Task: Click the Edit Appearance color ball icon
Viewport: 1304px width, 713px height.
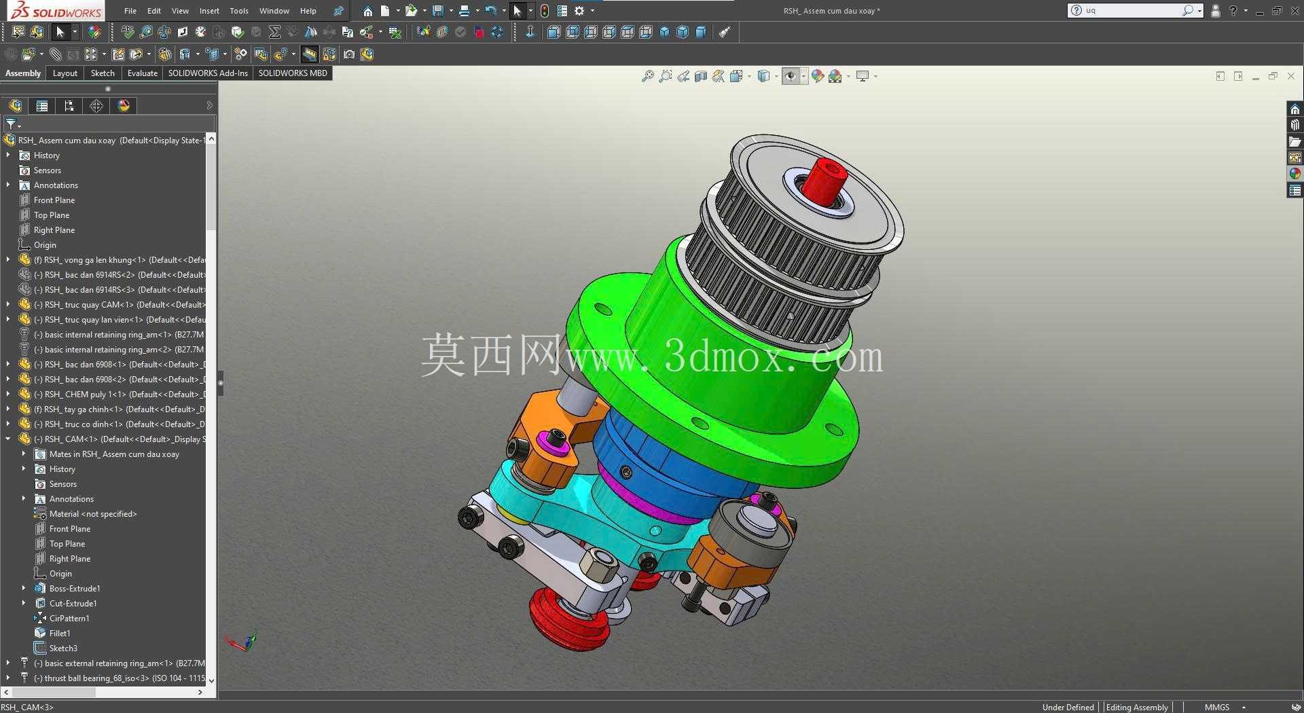Action: [818, 76]
